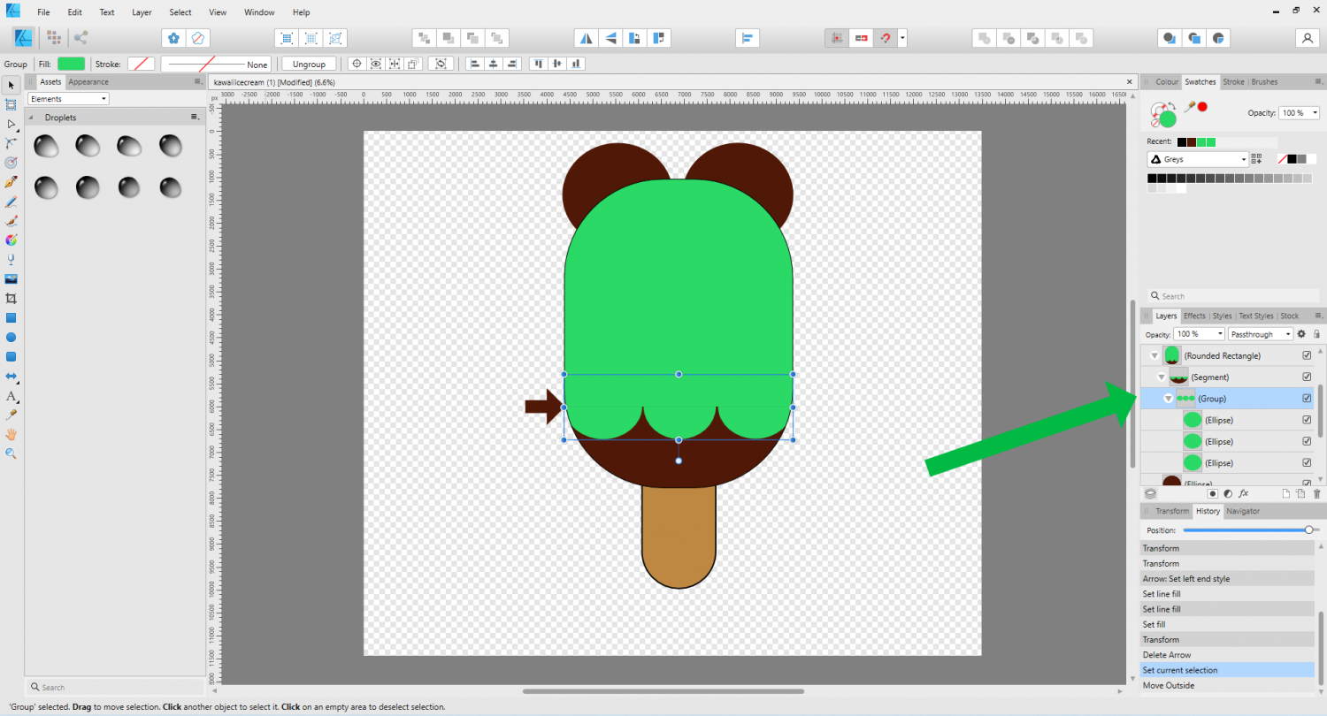This screenshot has height=716, width=1327.
Task: Open the Layer menu
Action: 142,12
